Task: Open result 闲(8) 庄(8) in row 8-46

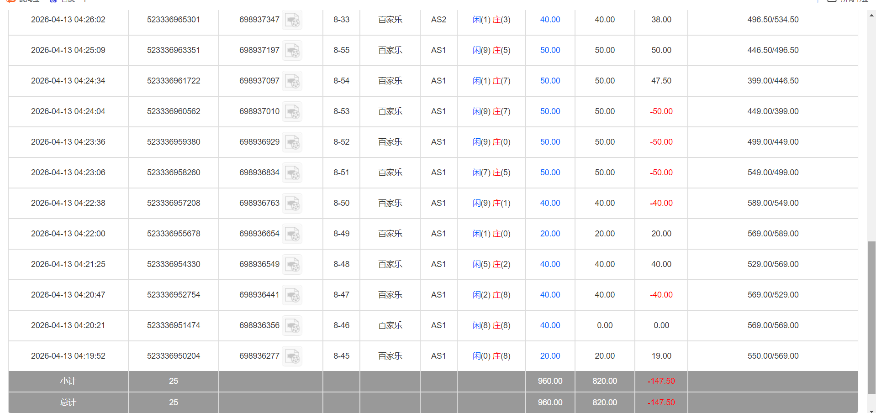Action: (491, 325)
